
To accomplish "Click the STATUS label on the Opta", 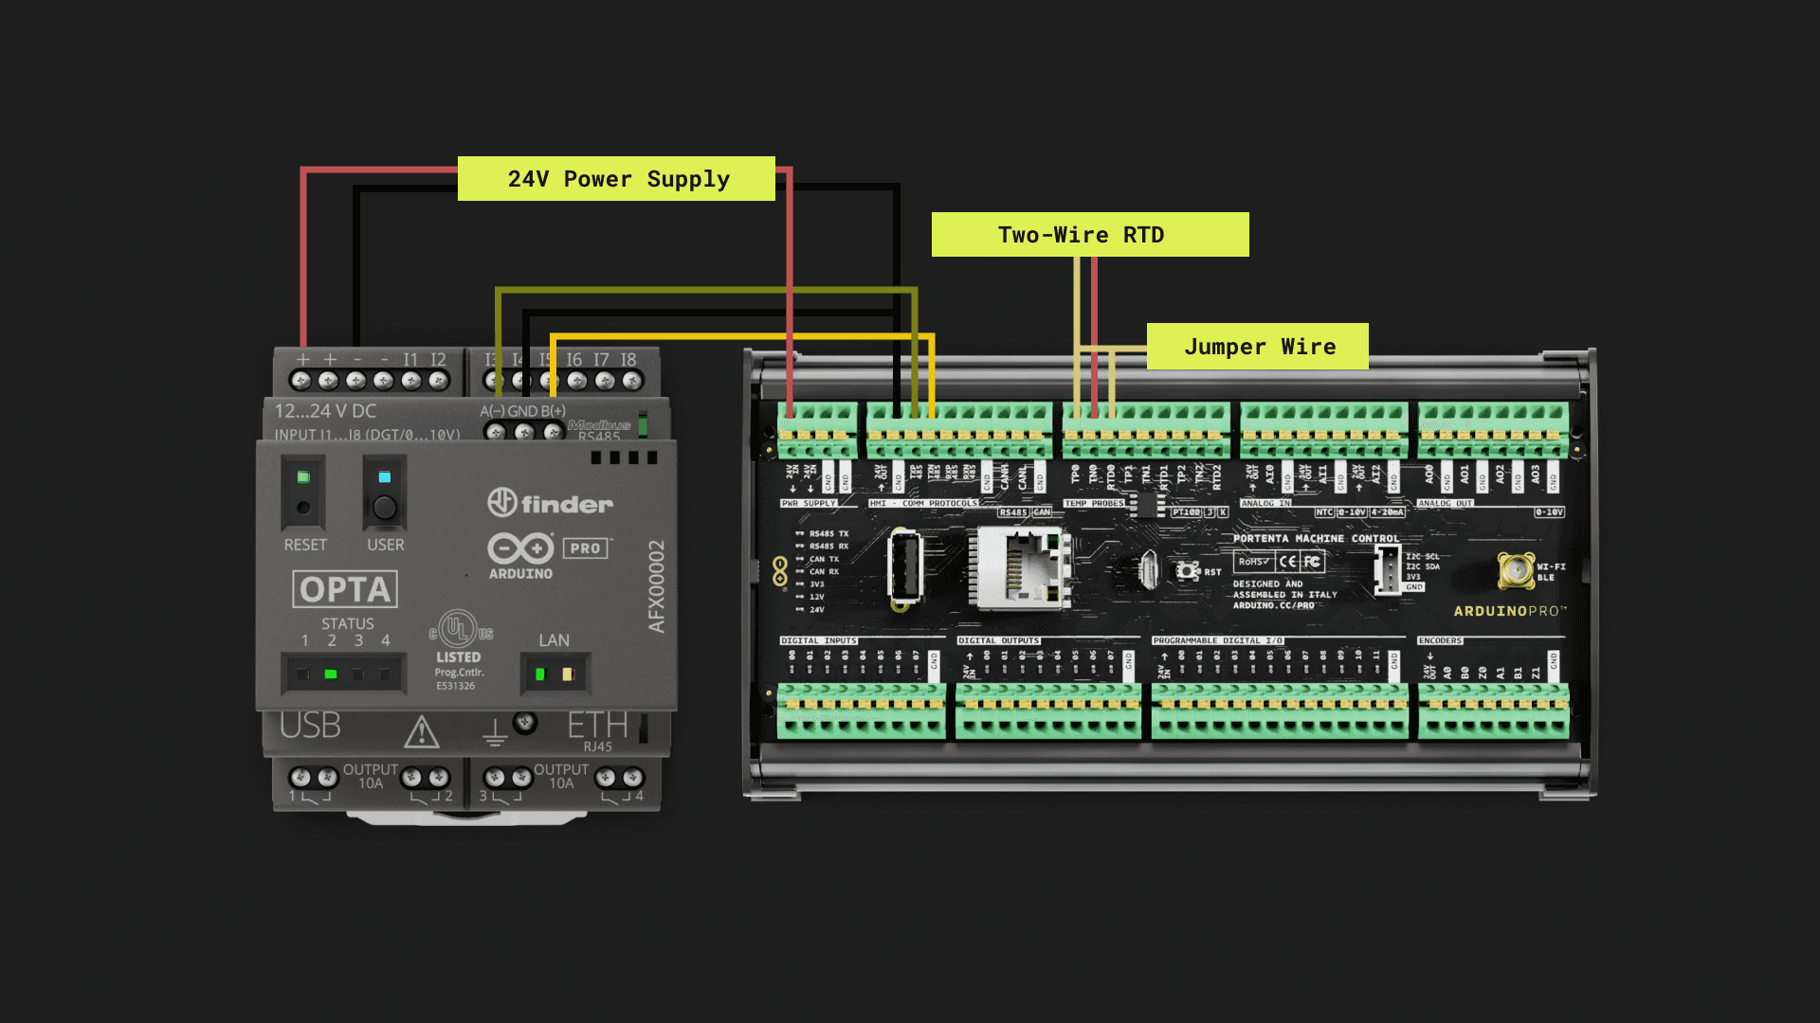I will 347,623.
